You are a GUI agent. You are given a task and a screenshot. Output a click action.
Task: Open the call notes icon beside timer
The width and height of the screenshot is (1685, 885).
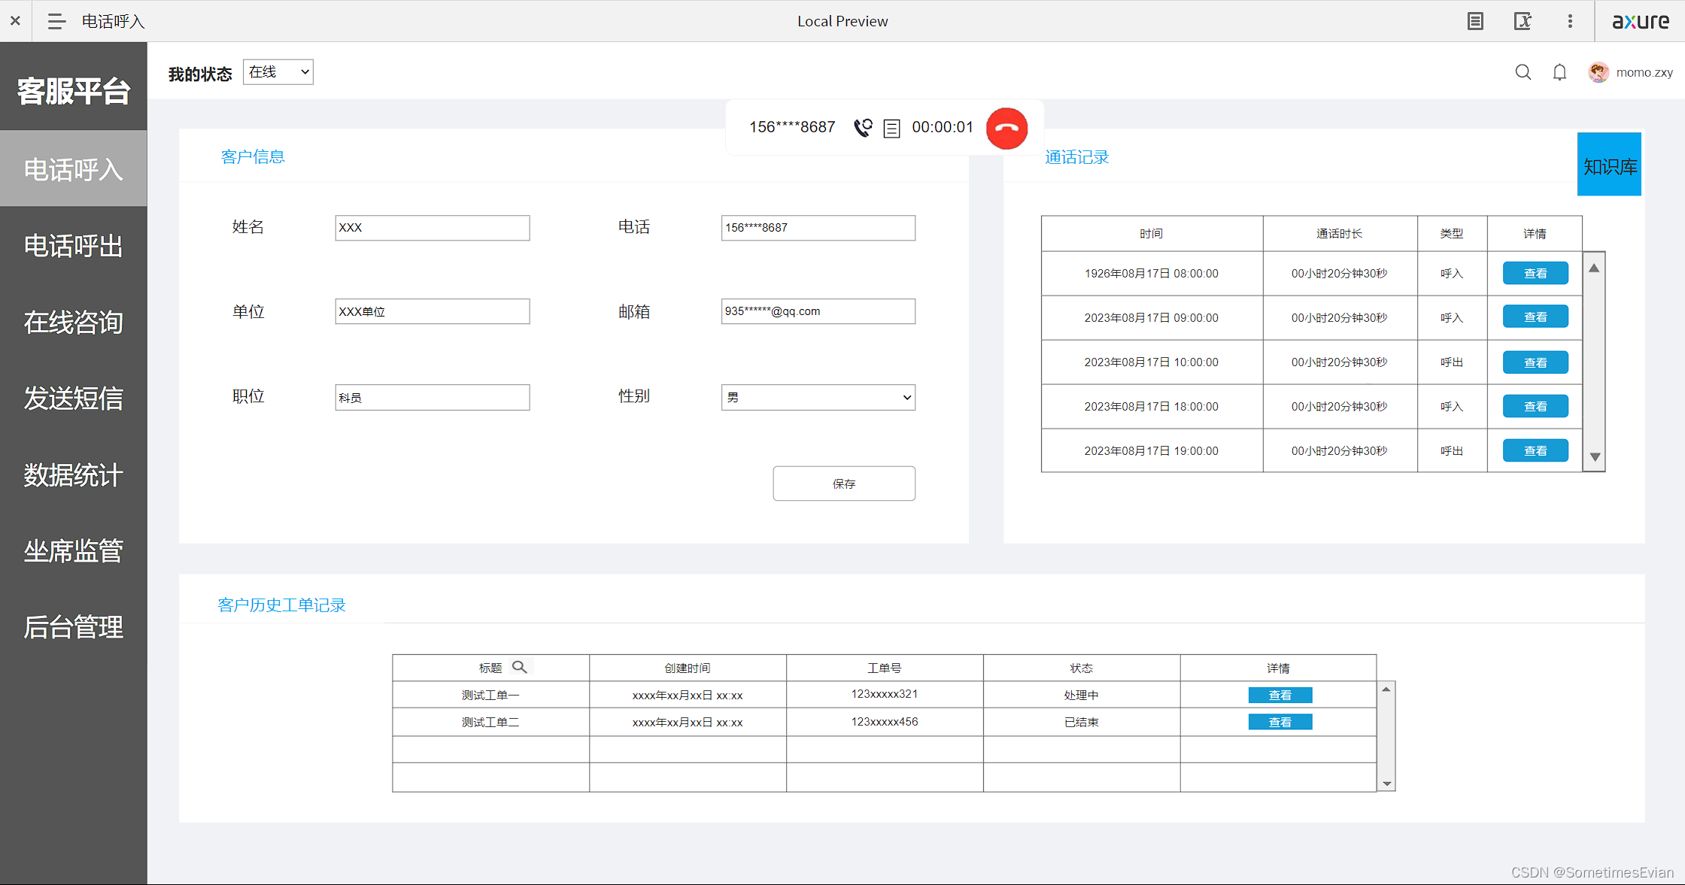click(891, 129)
